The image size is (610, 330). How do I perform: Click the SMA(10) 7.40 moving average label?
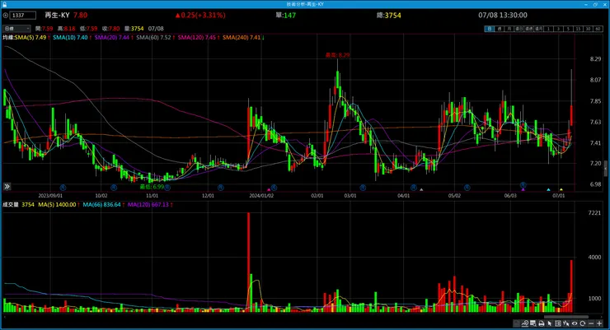70,38
